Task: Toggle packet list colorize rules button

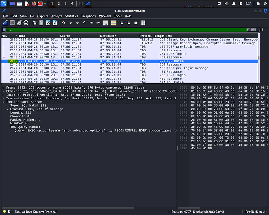Action: pyautogui.click(x=113, y=23)
